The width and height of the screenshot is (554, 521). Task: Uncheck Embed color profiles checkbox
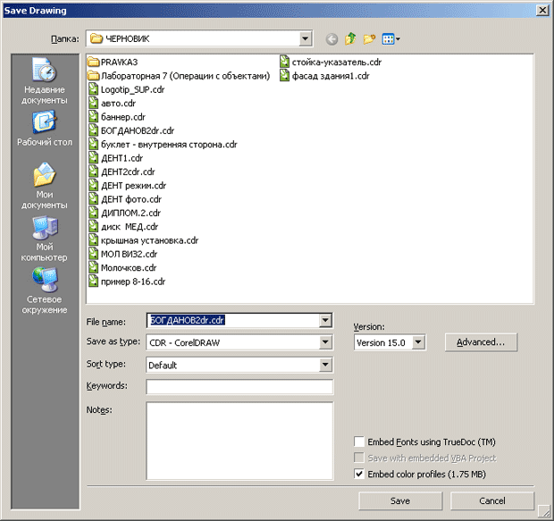pyautogui.click(x=359, y=474)
